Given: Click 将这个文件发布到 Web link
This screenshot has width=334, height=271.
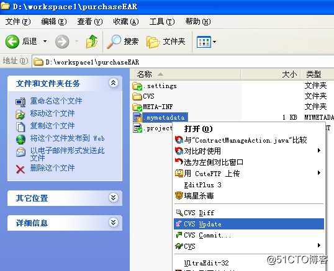Looking at the screenshot, I should click(67, 138).
